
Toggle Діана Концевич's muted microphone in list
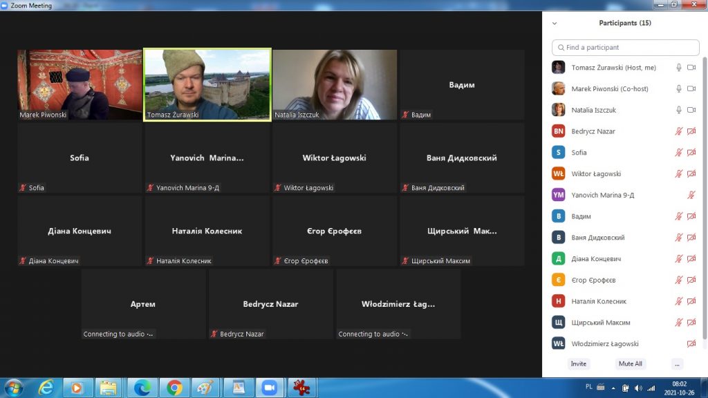tap(679, 259)
